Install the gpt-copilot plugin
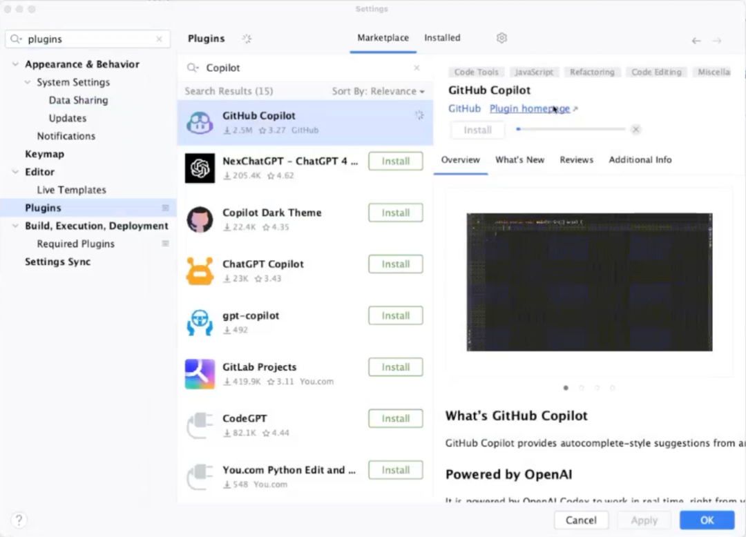Screen dimensions: 746x537 (x=395, y=315)
